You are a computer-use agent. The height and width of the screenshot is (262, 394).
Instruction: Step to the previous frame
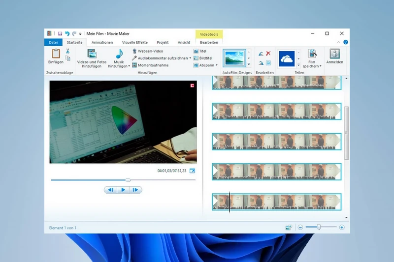pos(111,190)
